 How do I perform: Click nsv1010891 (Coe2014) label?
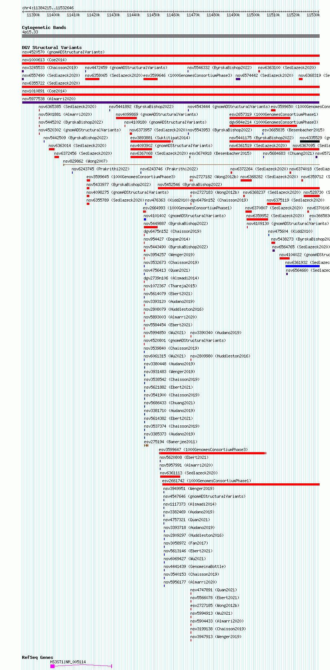[x=44, y=91]
